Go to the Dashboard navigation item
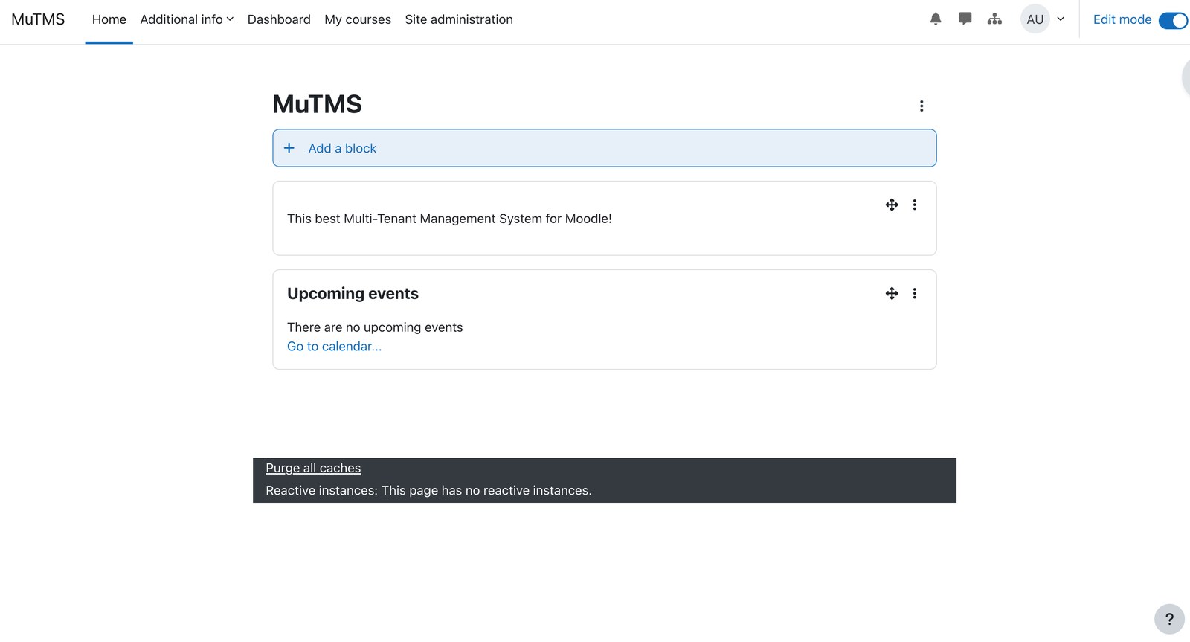 coord(279,19)
